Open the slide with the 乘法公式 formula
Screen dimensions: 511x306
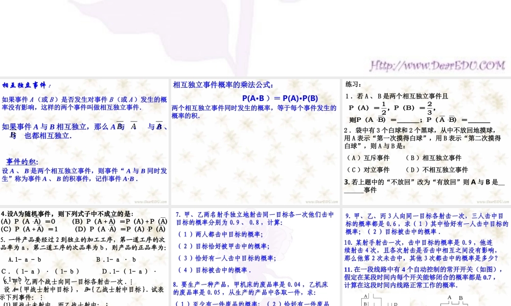point(255,142)
